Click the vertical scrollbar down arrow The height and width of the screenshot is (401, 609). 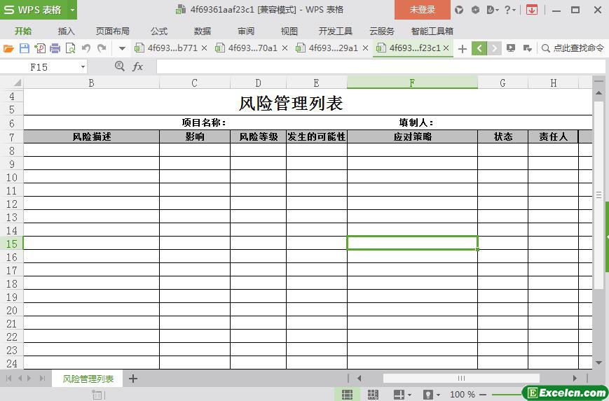pyautogui.click(x=598, y=363)
